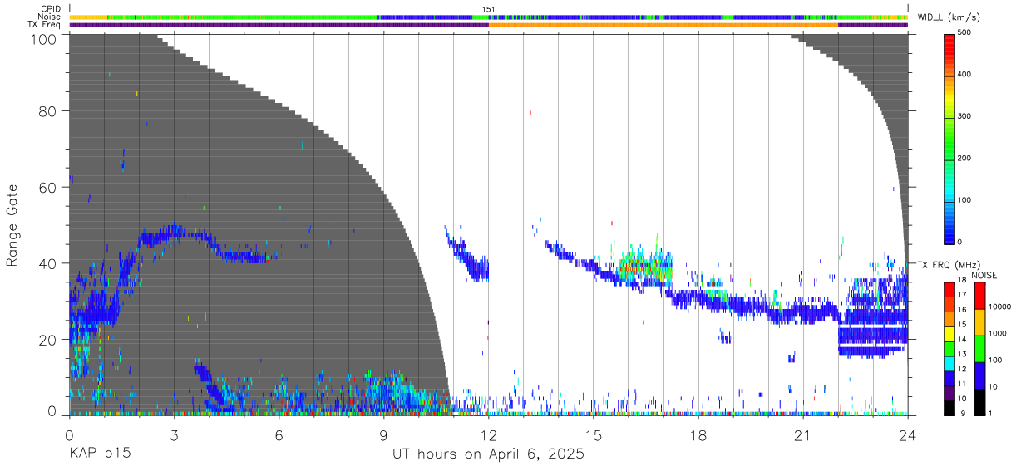Click the KAP b15 radar beam label
1021x471 pixels.
[99, 454]
